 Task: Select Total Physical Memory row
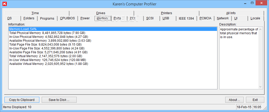coord(113,33)
